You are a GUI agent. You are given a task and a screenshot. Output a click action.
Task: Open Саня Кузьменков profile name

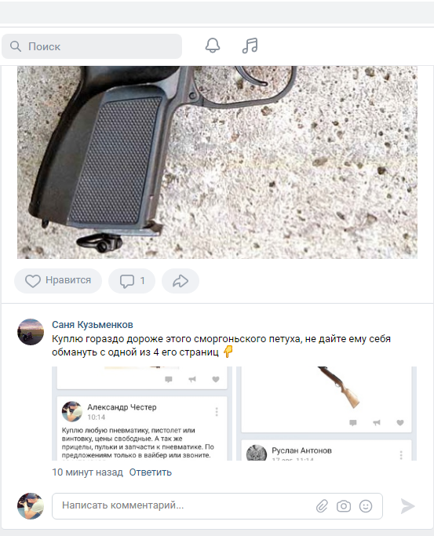coord(93,325)
